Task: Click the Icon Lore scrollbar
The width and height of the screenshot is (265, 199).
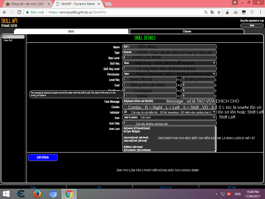Action: tap(216, 138)
